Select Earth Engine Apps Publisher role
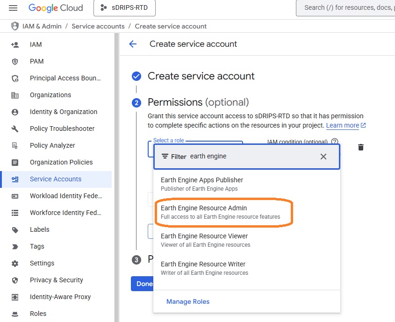395x322 pixels. click(247, 184)
